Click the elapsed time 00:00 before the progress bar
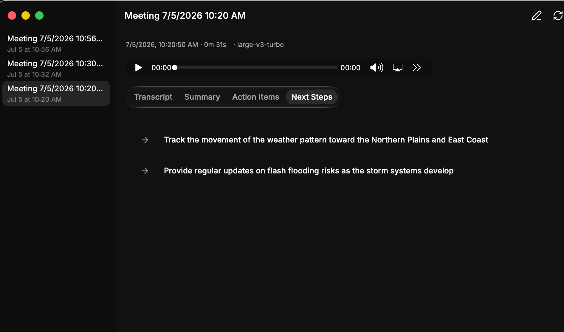564x332 pixels. point(161,68)
